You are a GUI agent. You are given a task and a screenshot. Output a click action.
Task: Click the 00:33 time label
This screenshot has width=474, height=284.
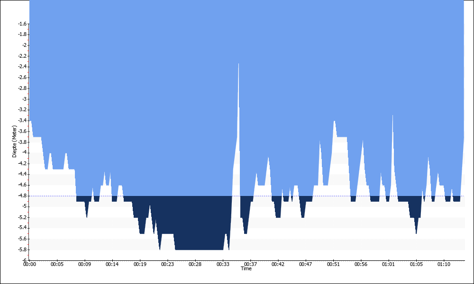[223, 265]
